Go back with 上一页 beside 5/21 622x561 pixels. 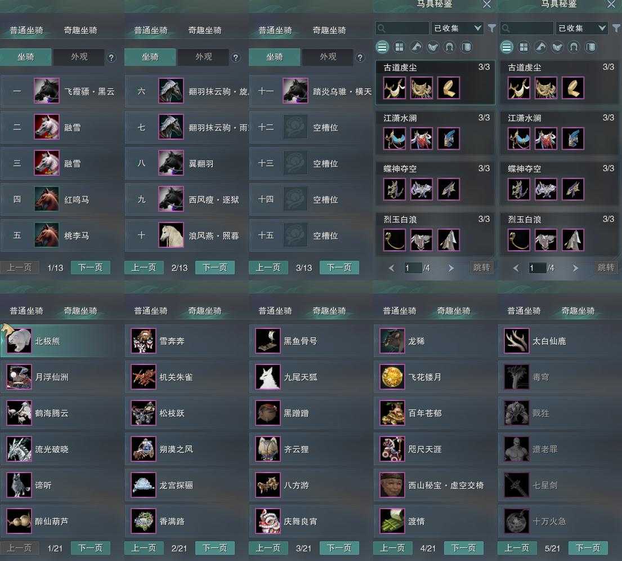click(517, 548)
